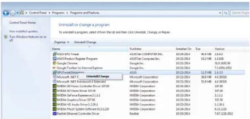This screenshot has height=119, width=250.
Task: Click the 40.4 MB size cell
Action: [x=207, y=54]
